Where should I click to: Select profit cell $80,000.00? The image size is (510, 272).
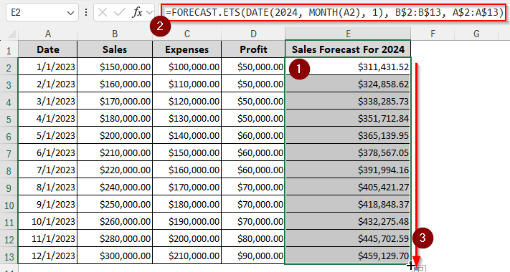[253, 239]
